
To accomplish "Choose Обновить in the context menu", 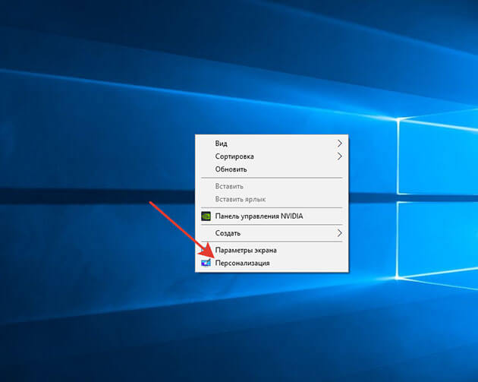I will click(272, 169).
